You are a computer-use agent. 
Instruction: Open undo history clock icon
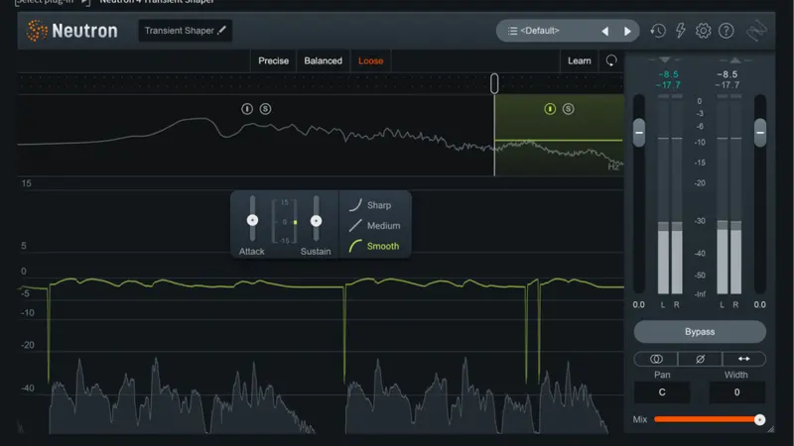point(658,31)
